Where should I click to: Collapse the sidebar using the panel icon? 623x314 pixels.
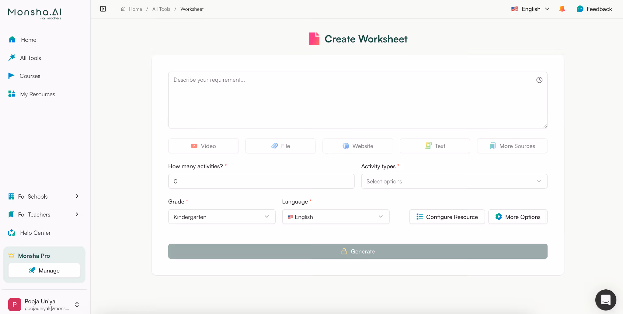coord(103,9)
